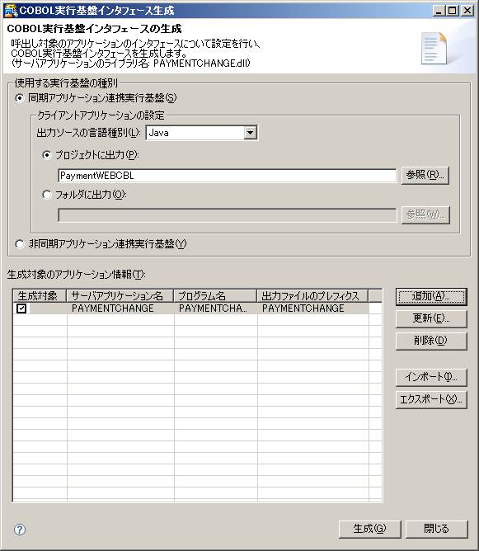Click 参照(R) button for project output
Image resolution: width=479 pixels, height=551 pixels.
(x=425, y=175)
